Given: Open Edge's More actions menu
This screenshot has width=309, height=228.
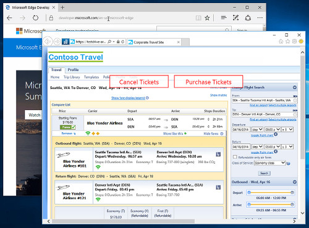Looking at the screenshot, I should (x=260, y=18).
